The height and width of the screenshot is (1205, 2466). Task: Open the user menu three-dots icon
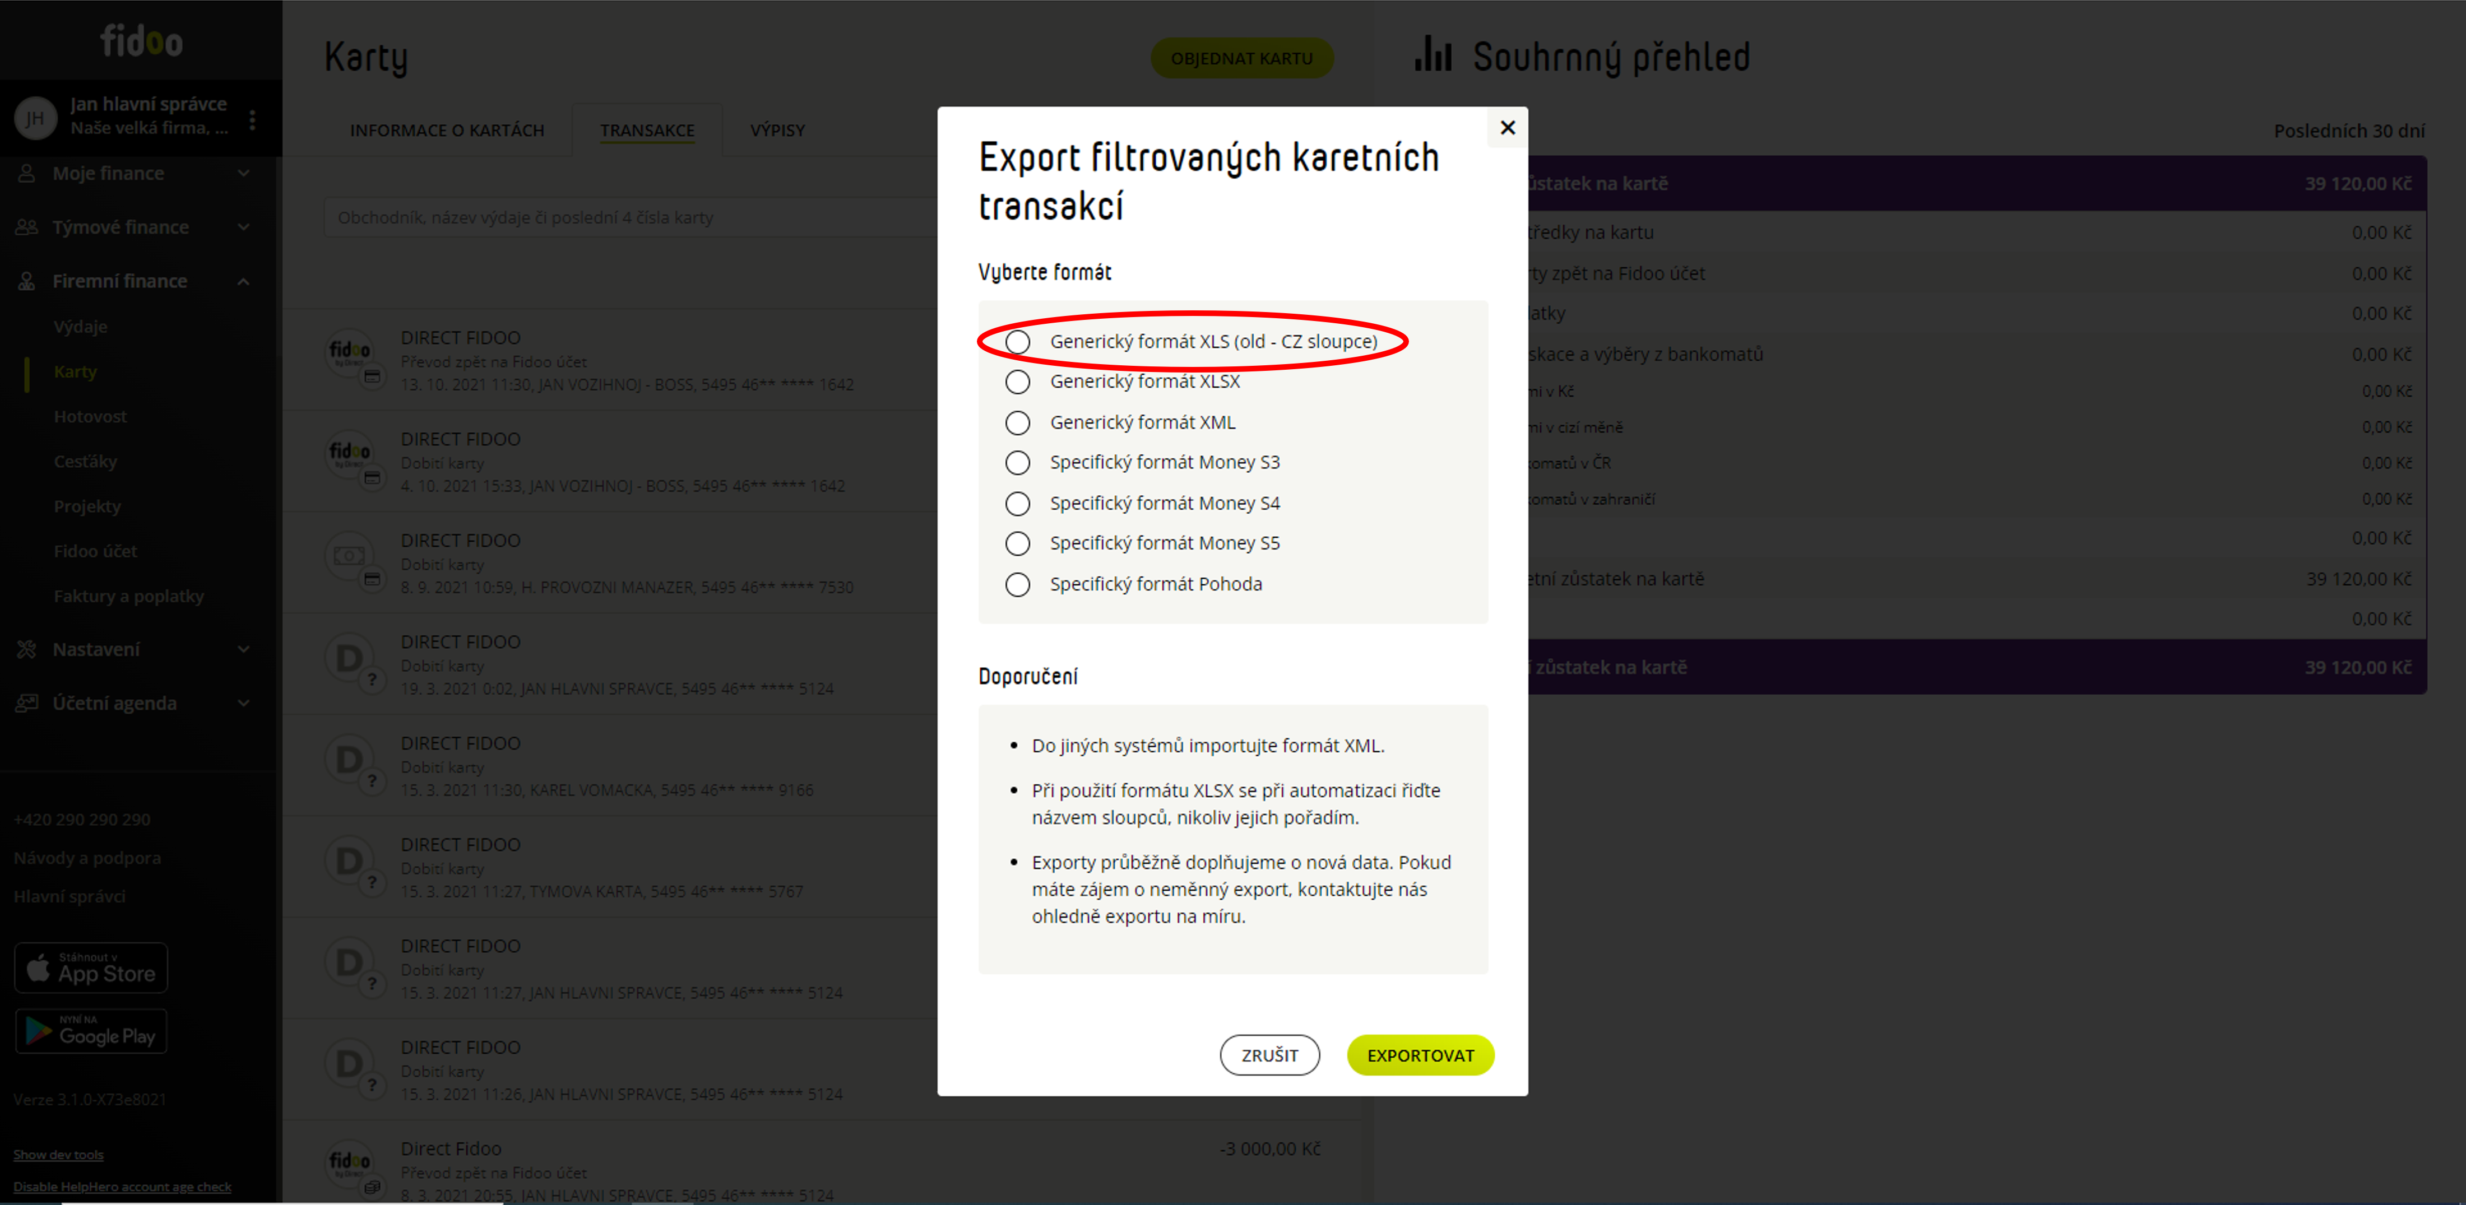pos(252,120)
